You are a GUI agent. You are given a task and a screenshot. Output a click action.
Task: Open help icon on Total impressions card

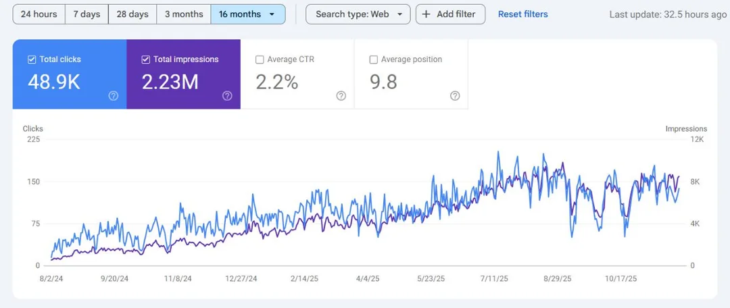pos(227,96)
